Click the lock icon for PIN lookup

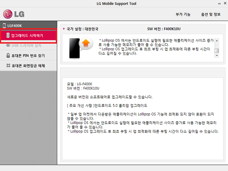(x=8, y=55)
